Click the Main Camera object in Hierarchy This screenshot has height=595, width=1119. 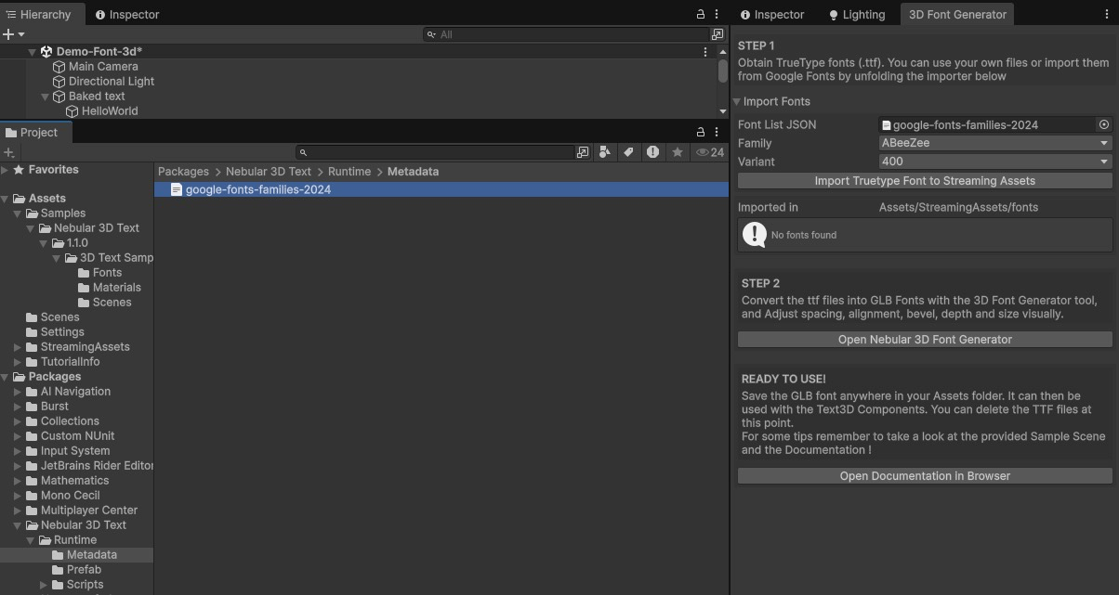103,67
